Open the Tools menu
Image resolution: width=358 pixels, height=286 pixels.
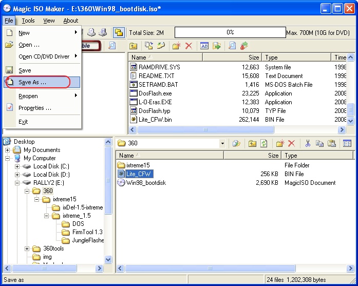tap(28, 21)
